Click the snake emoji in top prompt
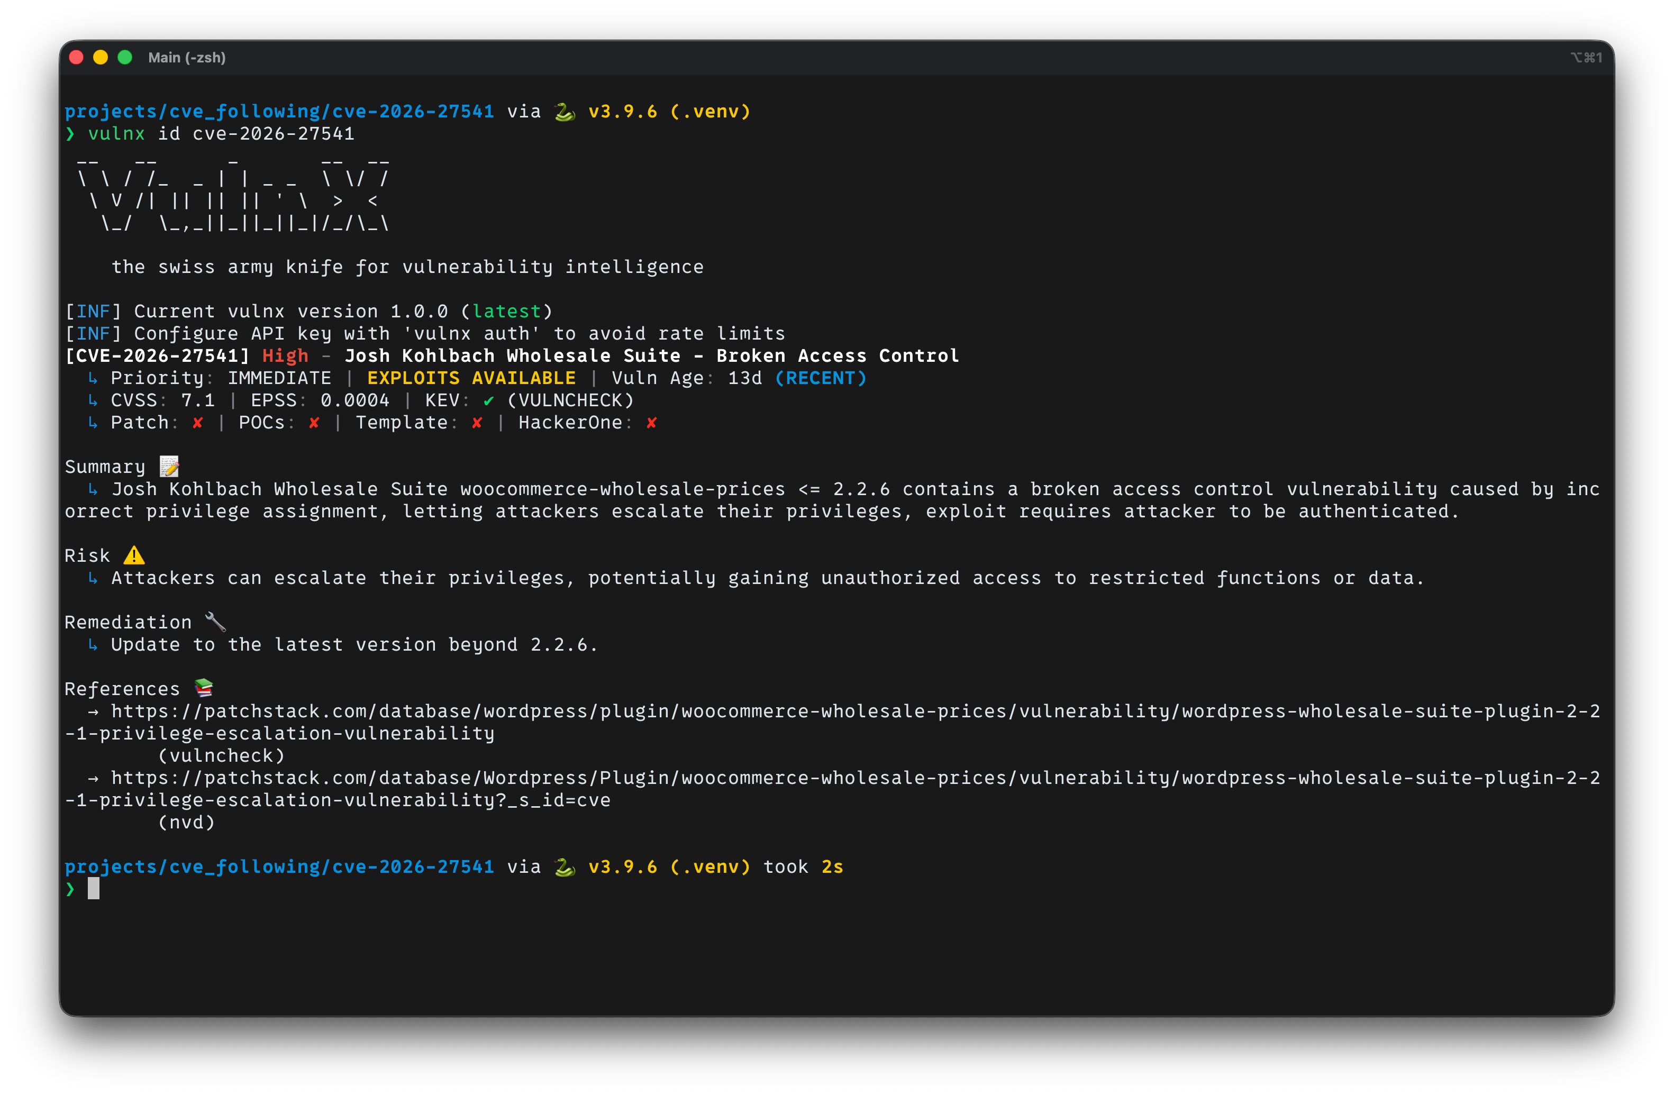Image resolution: width=1674 pixels, height=1095 pixels. pyautogui.click(x=565, y=112)
